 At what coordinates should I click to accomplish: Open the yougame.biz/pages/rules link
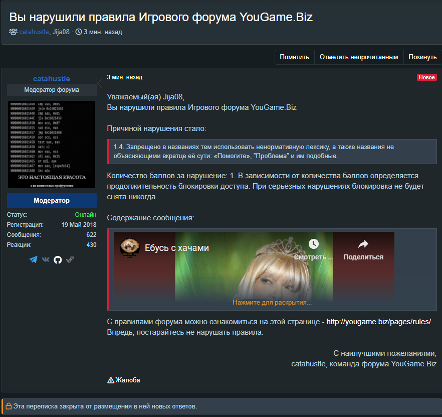coord(378,322)
